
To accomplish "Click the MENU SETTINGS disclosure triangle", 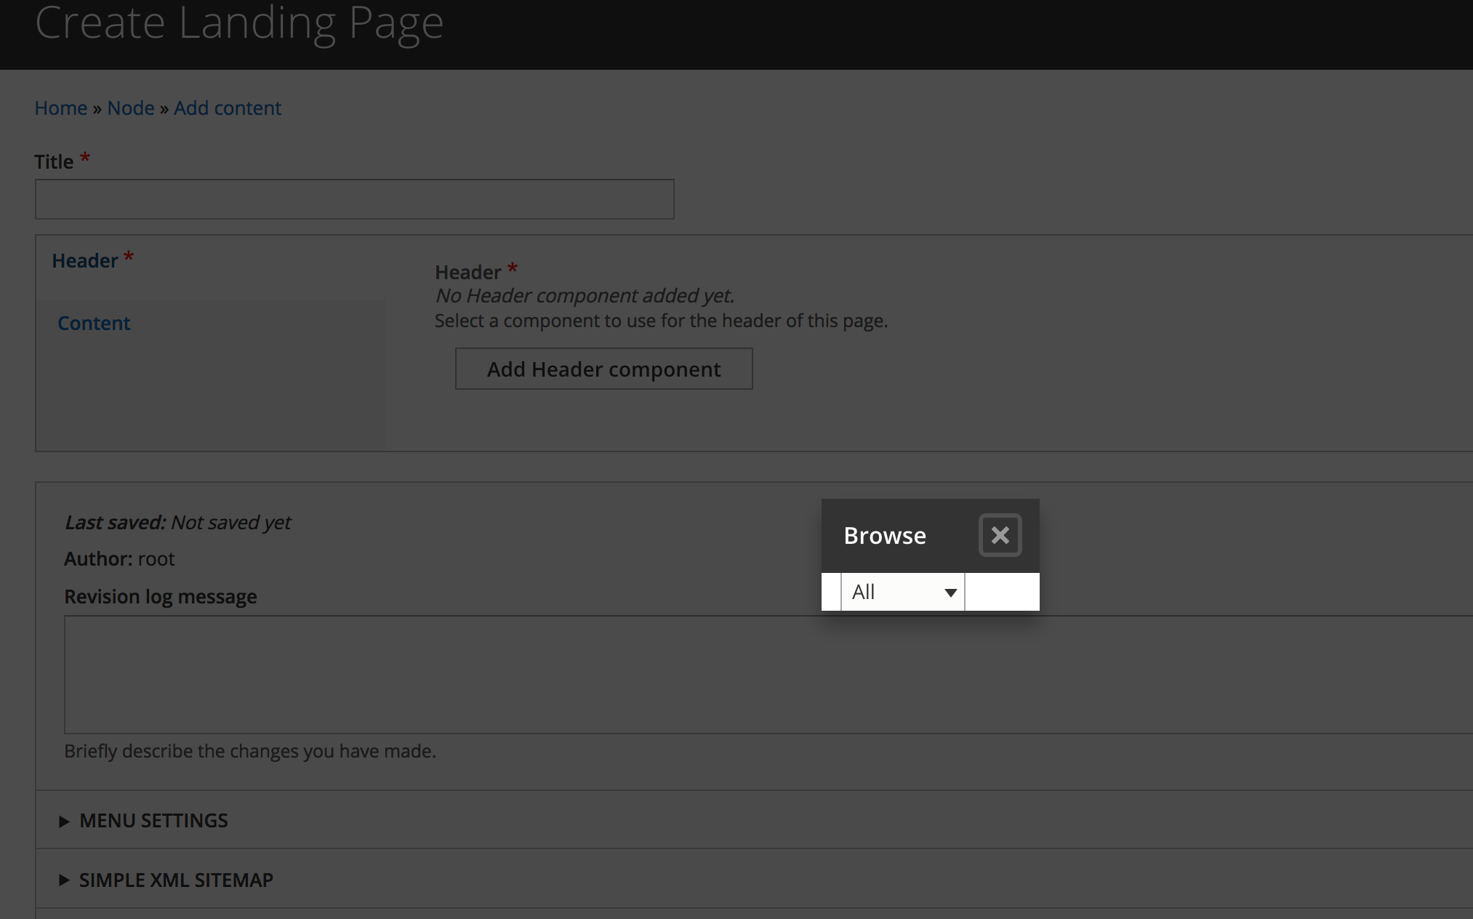I will pos(65,820).
